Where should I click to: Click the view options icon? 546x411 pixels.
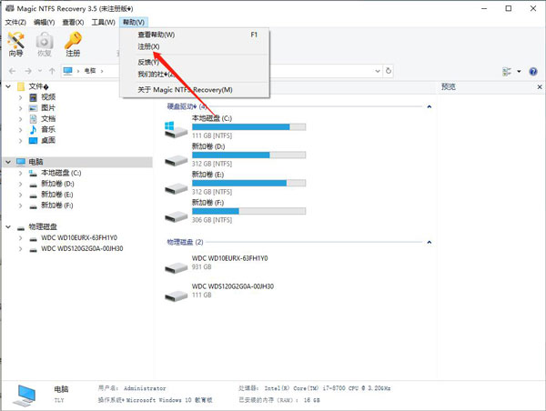507,71
